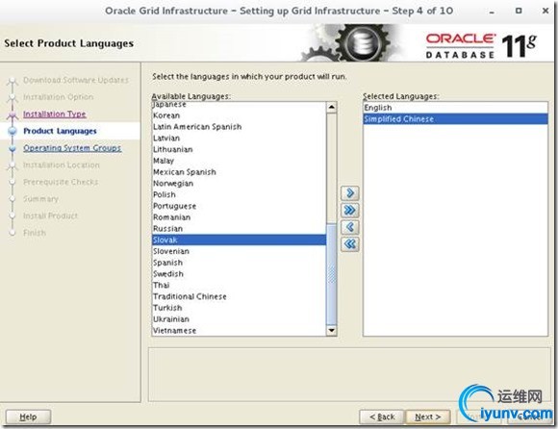Select Thai in Available Languages

(239, 286)
